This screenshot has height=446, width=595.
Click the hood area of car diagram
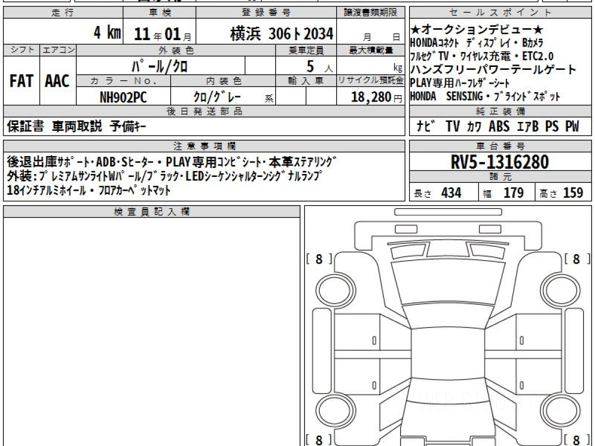pyautogui.click(x=448, y=282)
